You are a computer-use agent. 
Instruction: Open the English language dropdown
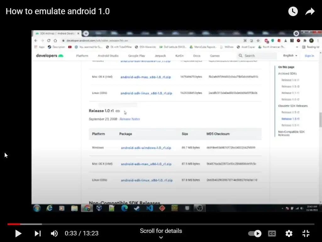tap(290, 55)
